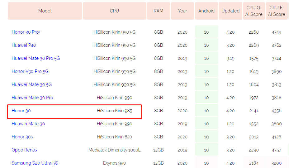Screen dimensions: 289x168
Task: Open the Huawei P40 model link
Action: click(x=24, y=45)
